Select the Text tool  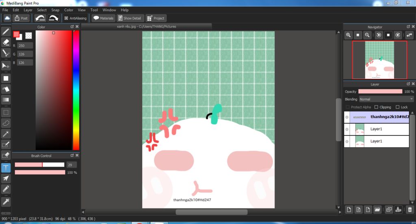click(x=6, y=168)
